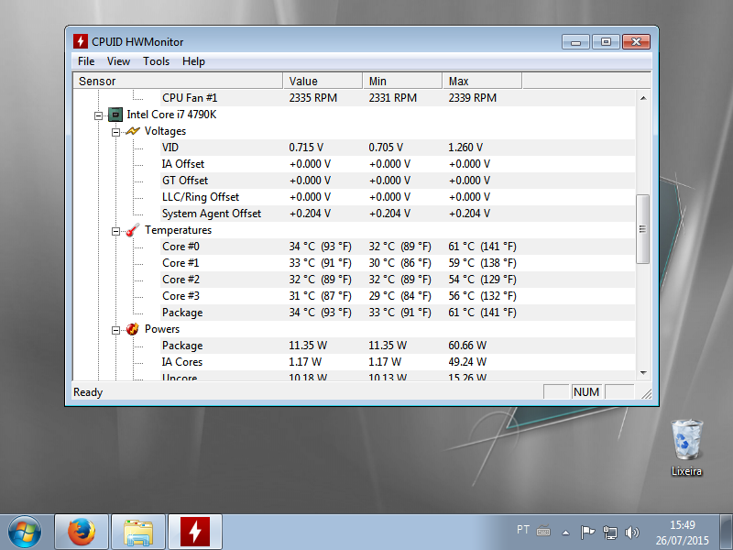Select the Intel Core i7 4790K label
Image resolution: width=733 pixels, height=550 pixels.
(171, 115)
